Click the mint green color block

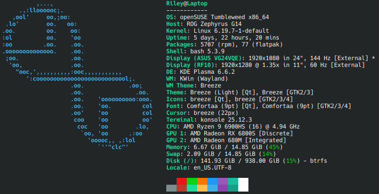pos(192,188)
